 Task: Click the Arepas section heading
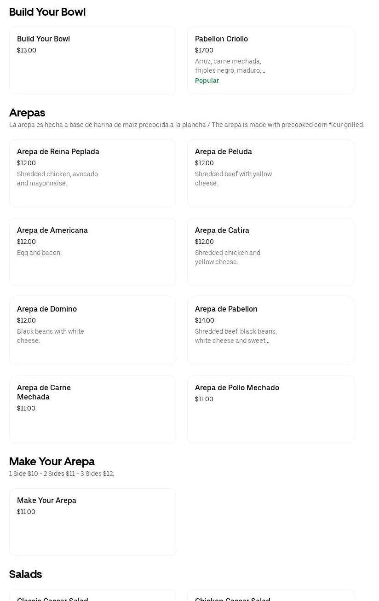tap(27, 113)
